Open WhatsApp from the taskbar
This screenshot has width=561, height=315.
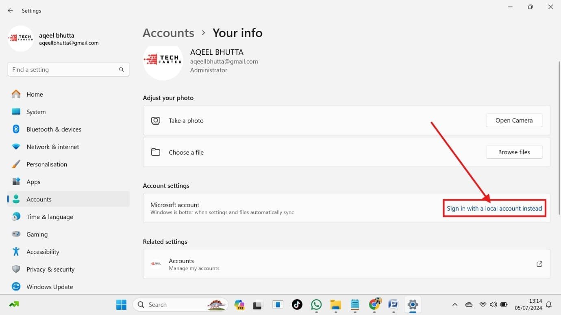pyautogui.click(x=316, y=304)
